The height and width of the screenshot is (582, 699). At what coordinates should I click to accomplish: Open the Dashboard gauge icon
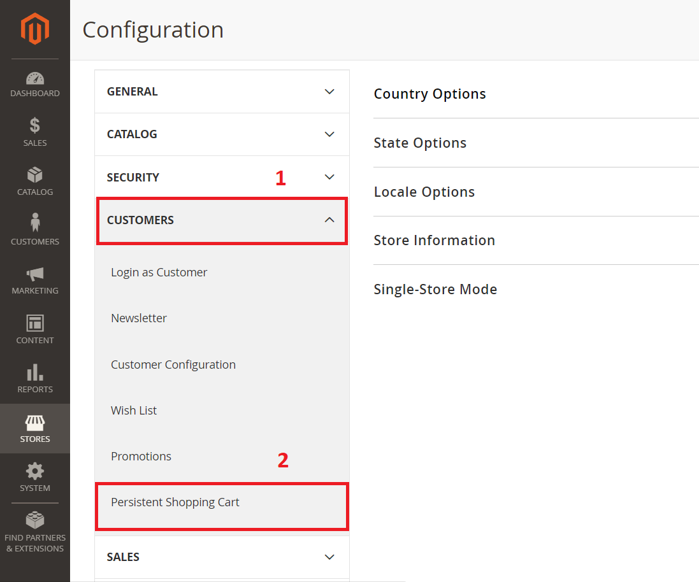click(x=35, y=79)
